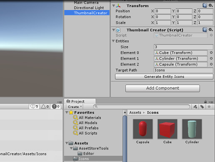Select the Icons folder in Assets tree
This screenshot has width=215, height=162.
(x=93, y=159)
